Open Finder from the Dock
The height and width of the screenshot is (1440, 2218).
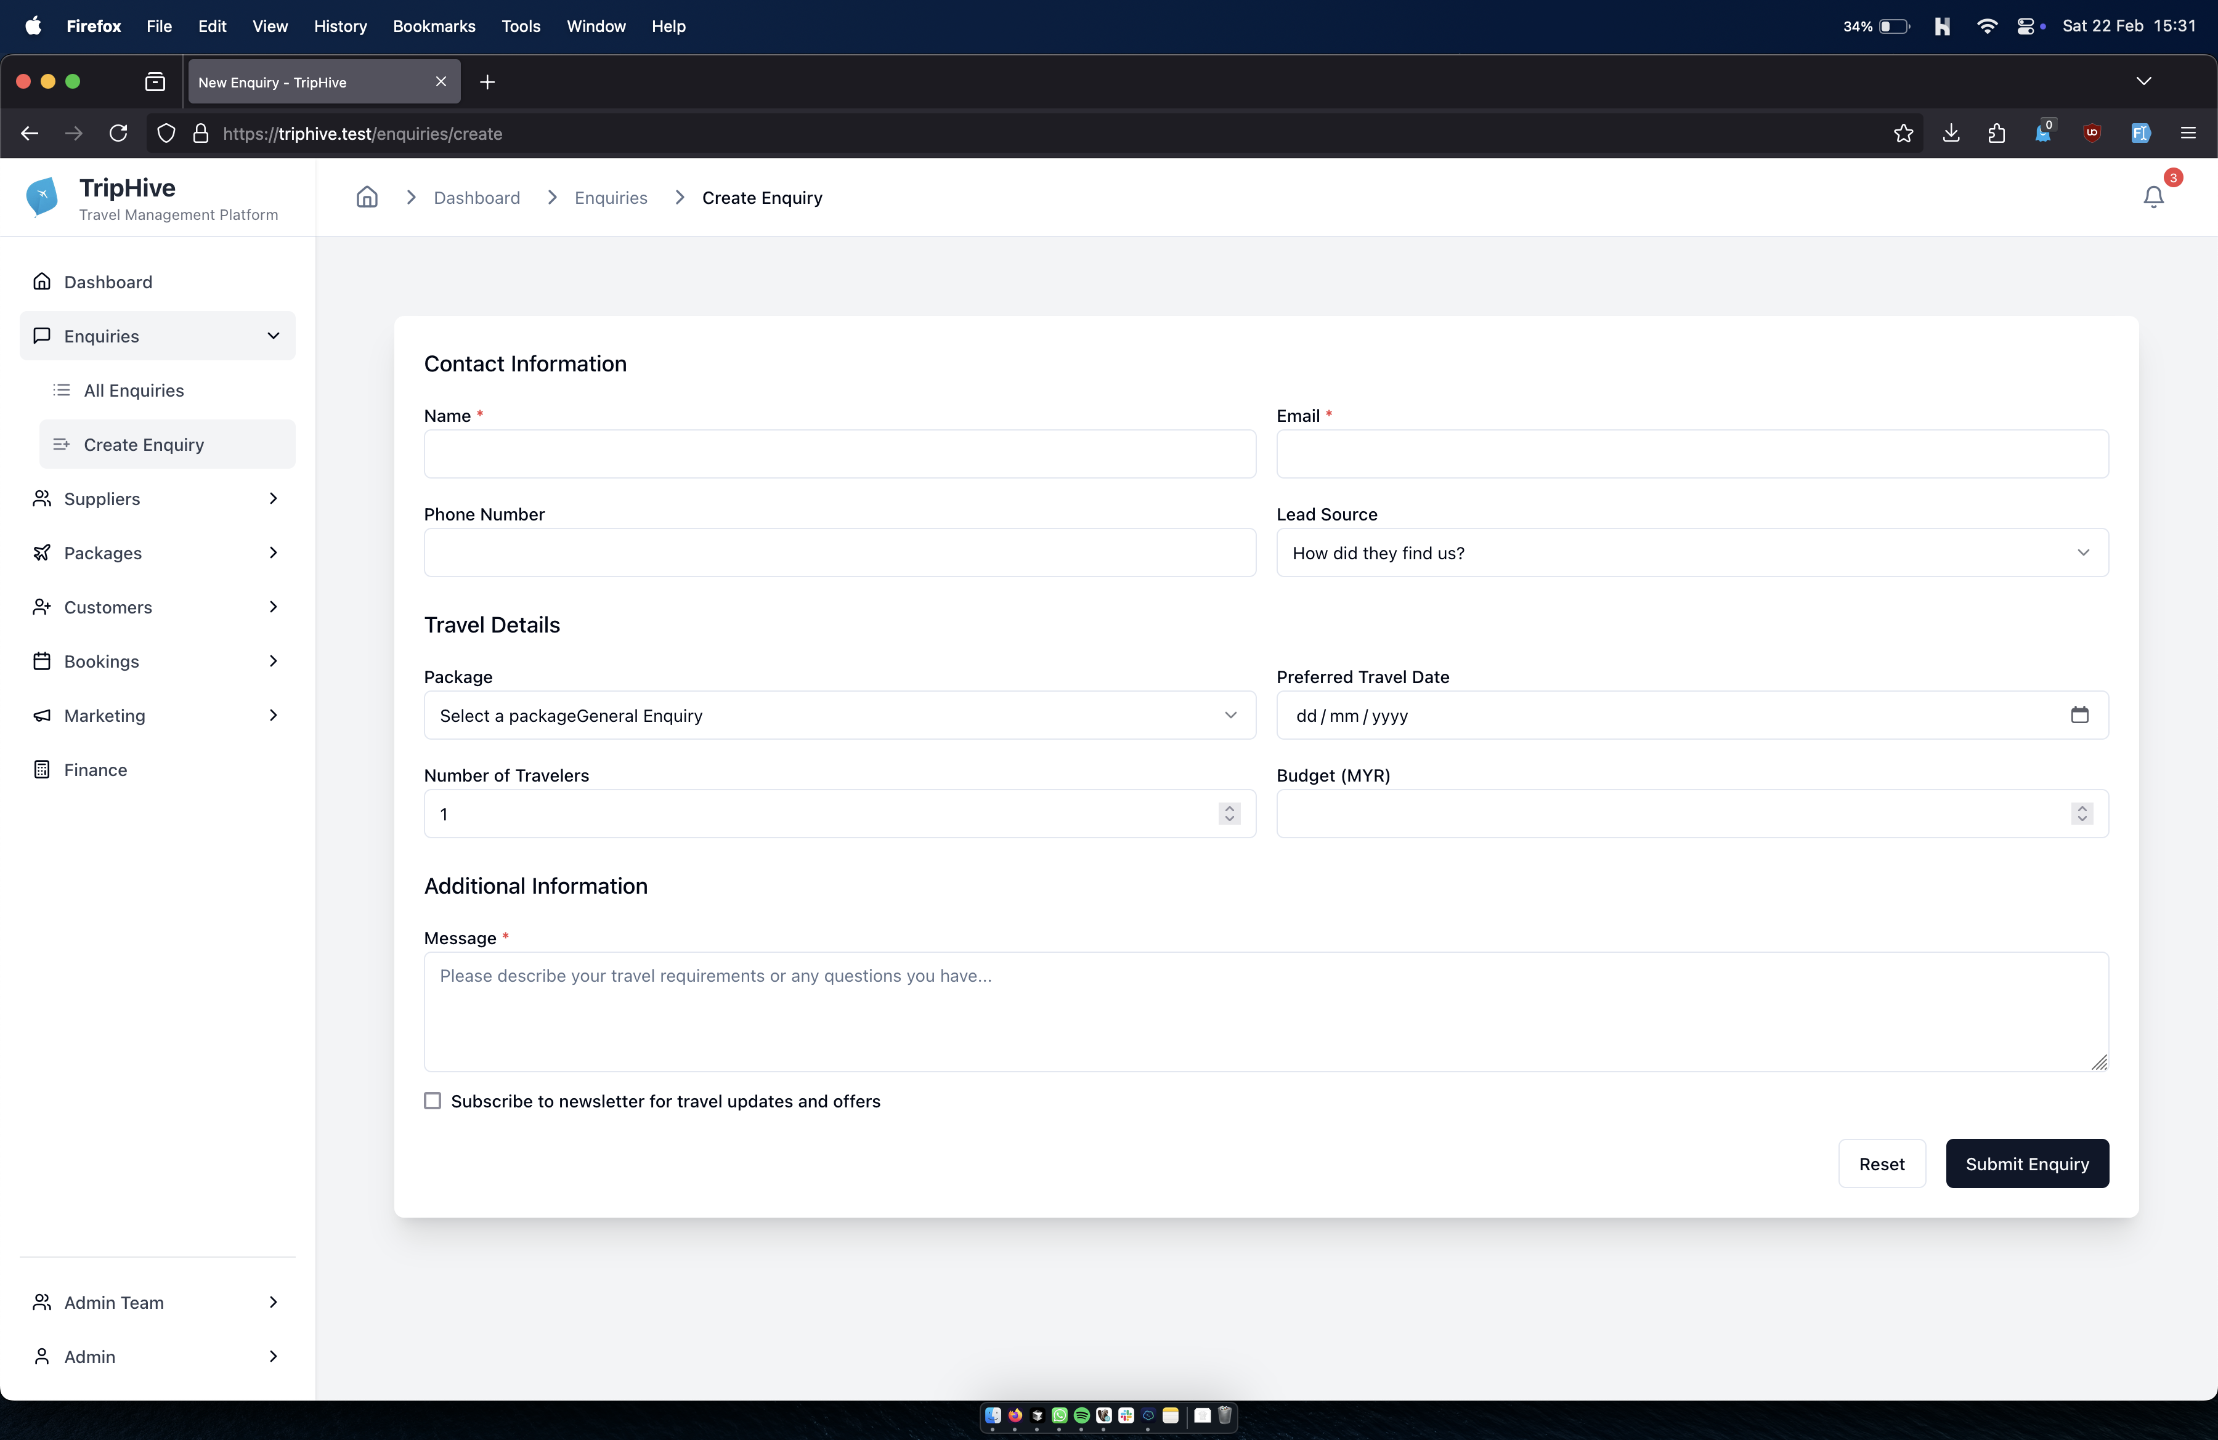pyautogui.click(x=993, y=1415)
